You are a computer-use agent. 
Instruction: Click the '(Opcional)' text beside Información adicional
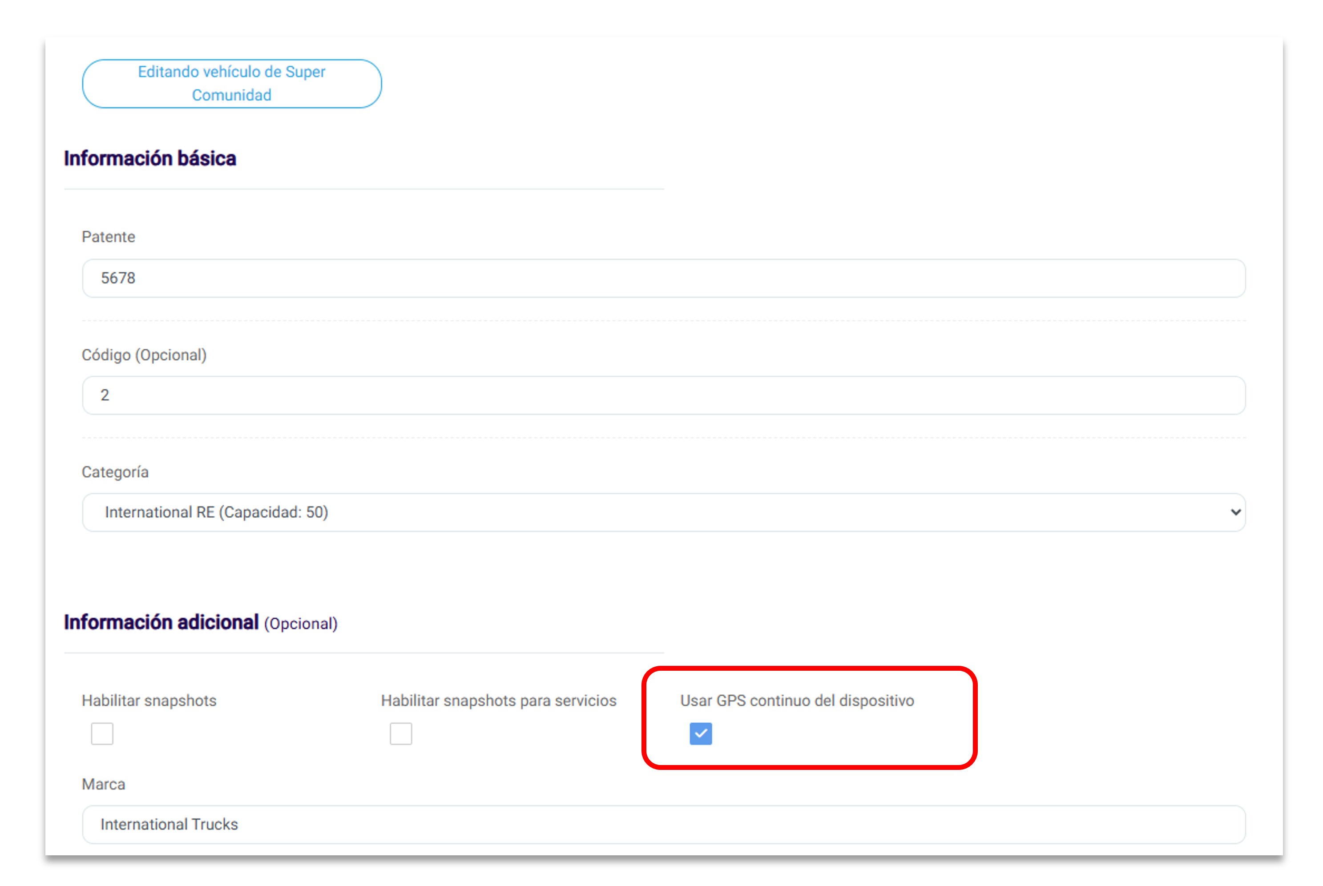pyautogui.click(x=301, y=624)
